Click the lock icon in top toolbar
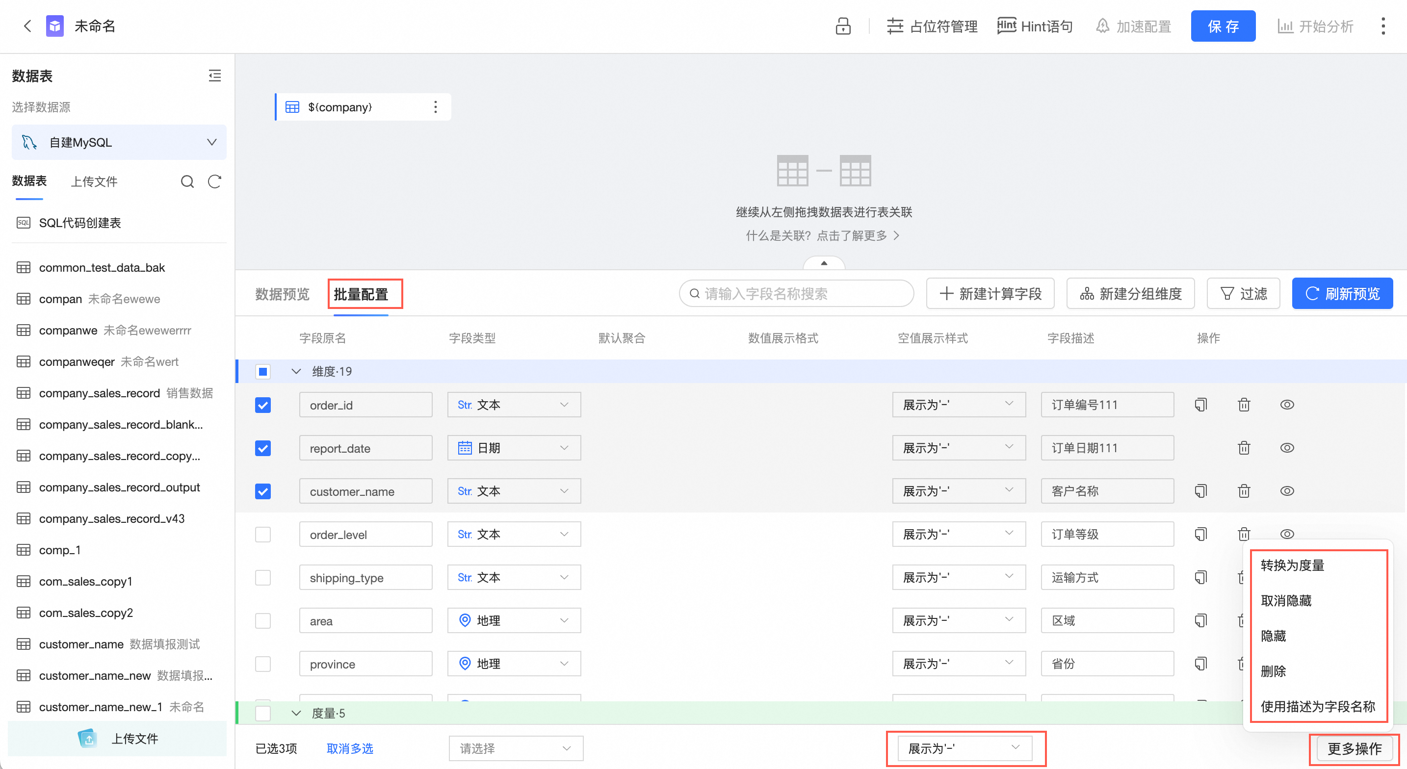The image size is (1407, 769). 843,26
